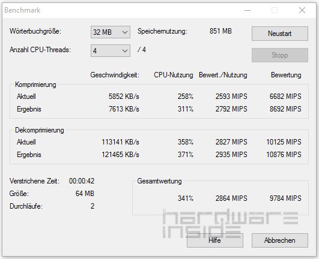The image size is (319, 259).
Task: Click the greyed-out maximize icon
Action: tap(275, 10)
